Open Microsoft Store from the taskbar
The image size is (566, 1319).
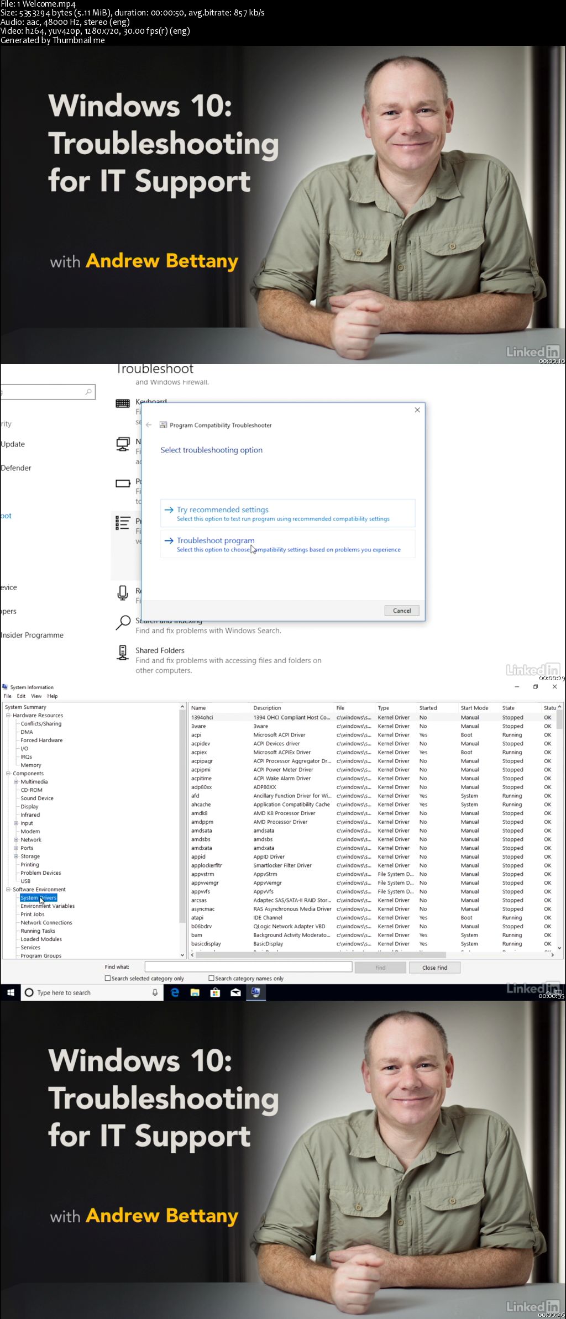click(x=215, y=992)
